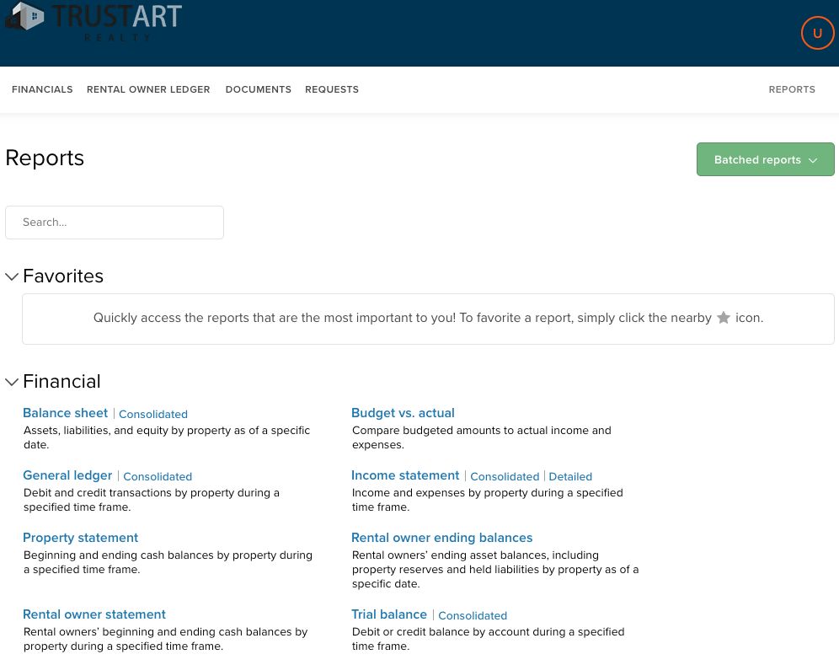Viewport: 839px width, 665px height.
Task: Focus the report search field
Action: tap(115, 223)
